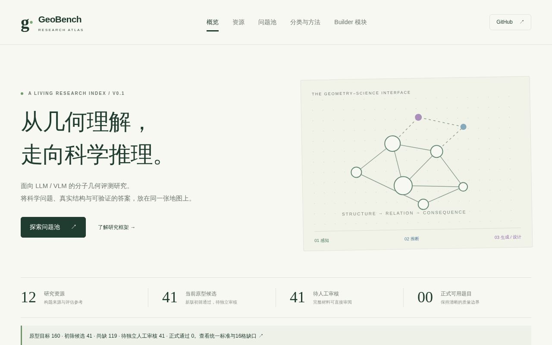Click arrow icon inside 探索问题池 button
Image resolution: width=552 pixels, height=345 pixels.
pos(74,227)
